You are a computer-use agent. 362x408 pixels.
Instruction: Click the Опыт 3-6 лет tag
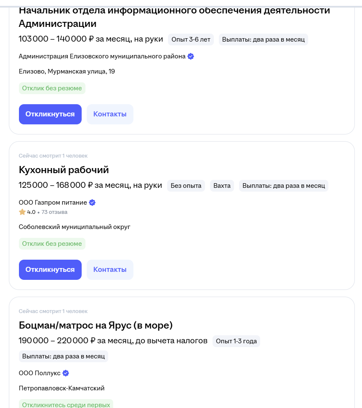click(191, 39)
